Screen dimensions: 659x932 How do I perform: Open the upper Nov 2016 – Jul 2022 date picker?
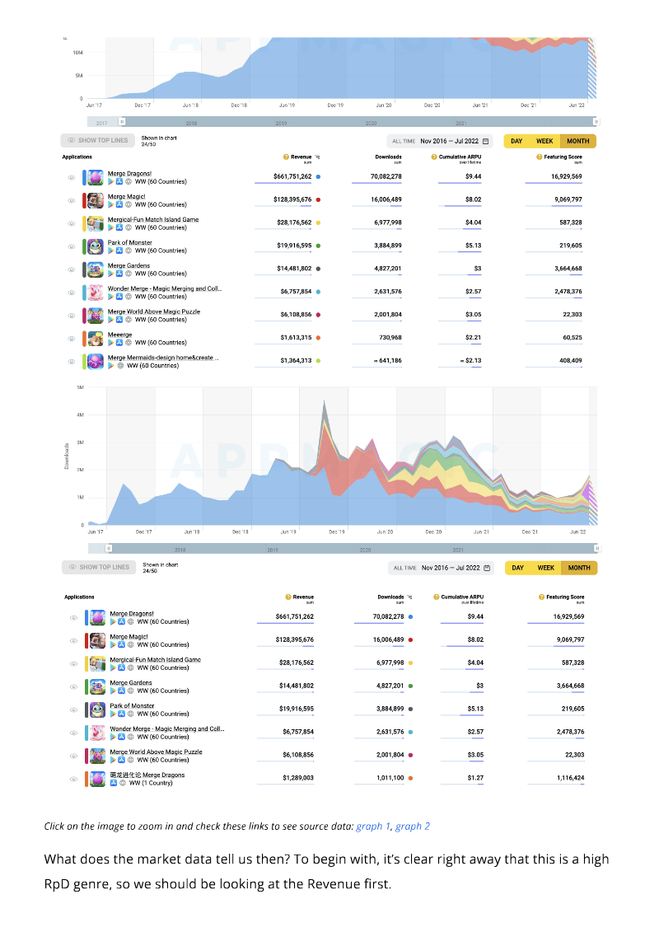click(x=455, y=142)
